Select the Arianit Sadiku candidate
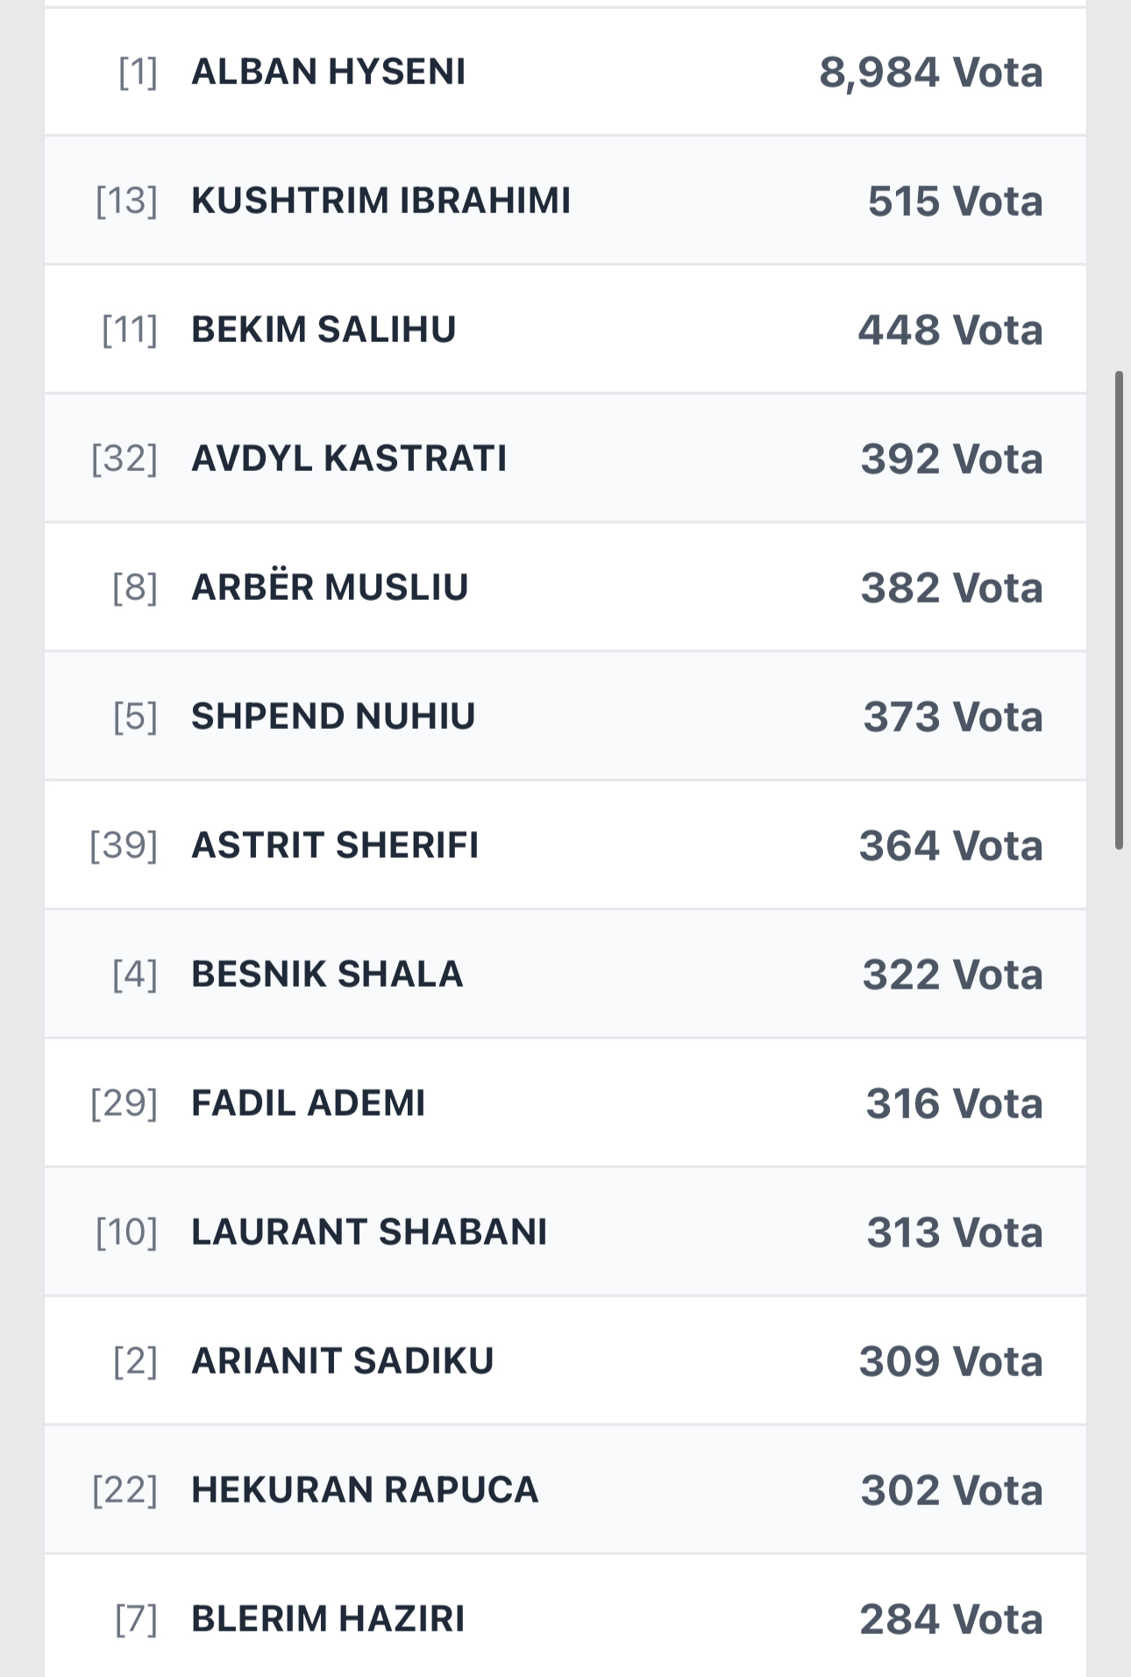This screenshot has width=1131, height=1677. [x=343, y=1361]
